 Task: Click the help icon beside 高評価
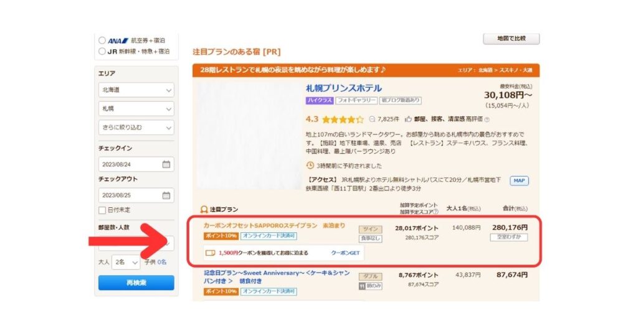[487, 120]
